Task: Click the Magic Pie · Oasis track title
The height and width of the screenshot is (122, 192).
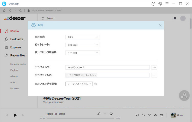Action: click(56, 114)
